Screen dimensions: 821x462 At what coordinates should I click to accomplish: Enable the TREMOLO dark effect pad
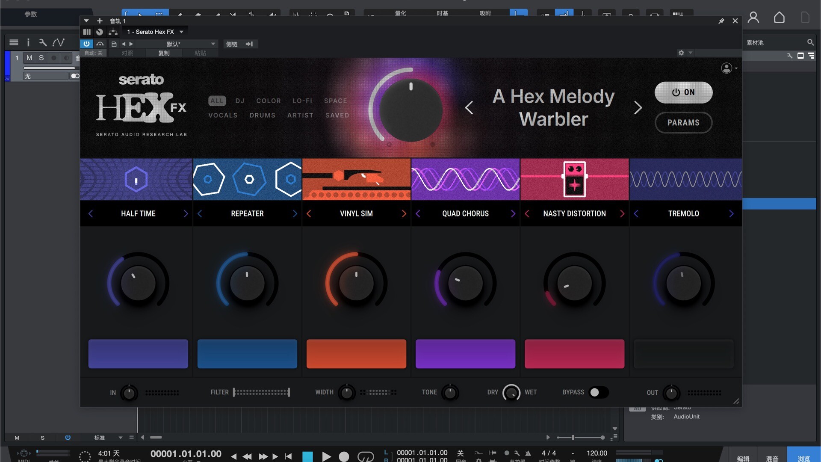point(683,354)
